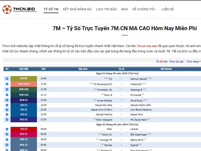Select the NOR D2A league badge
The height and width of the screenshot is (151, 201).
pos(24,95)
